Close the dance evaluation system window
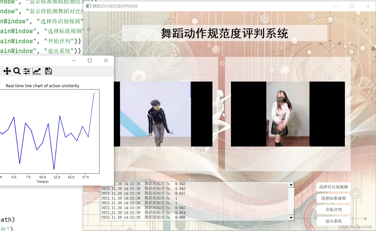The width and height of the screenshot is (376, 231). pyautogui.click(x=368, y=6)
